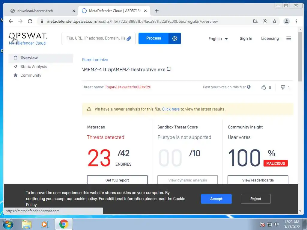Click the taskbar clock showing 12:23 AM

292,224
